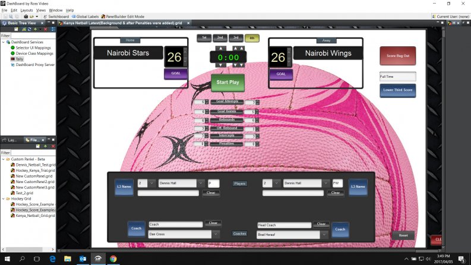The image size is (471, 265).
Task: Click the camera snapshot toolbar icon
Action: click(x=26, y=17)
